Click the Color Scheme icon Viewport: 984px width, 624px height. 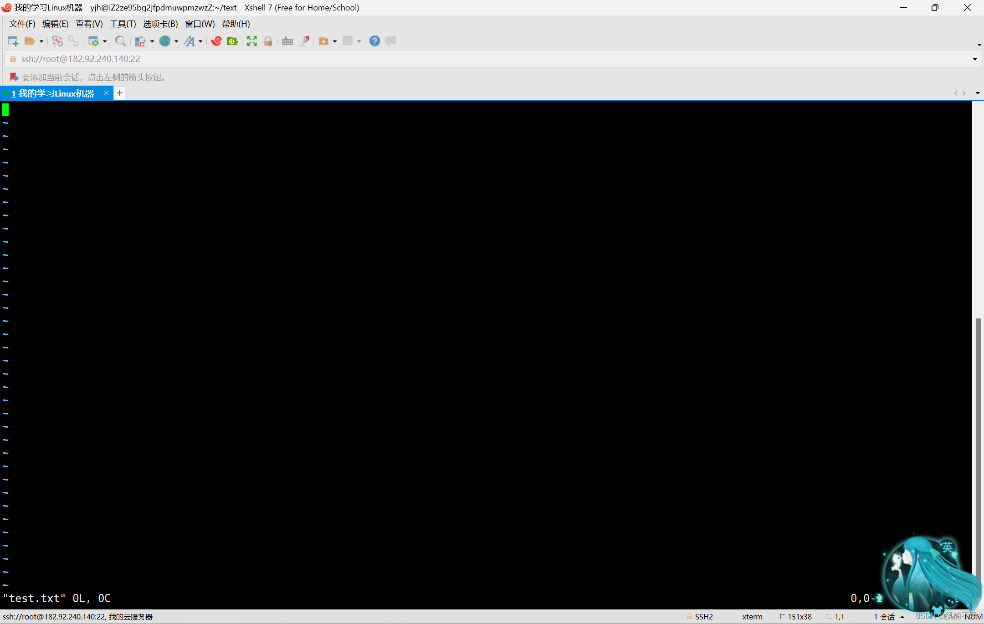140,41
